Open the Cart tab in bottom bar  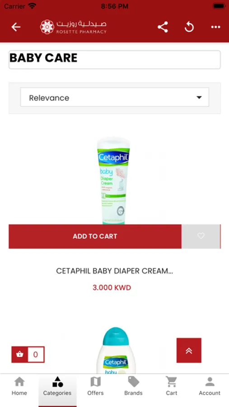coord(172,386)
